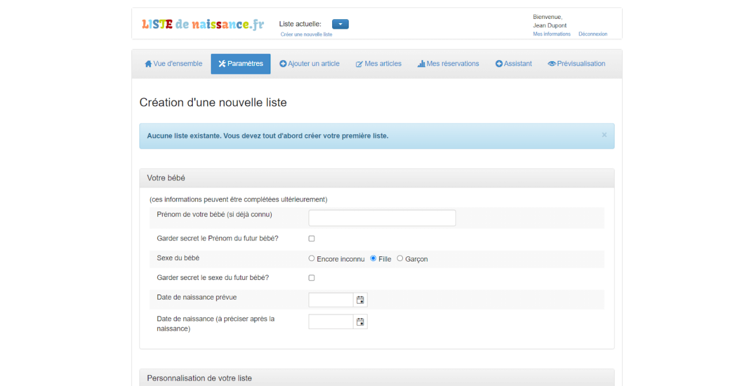This screenshot has width=754, height=386.
Task: Select Encore inconnu radio option
Action: (311, 258)
